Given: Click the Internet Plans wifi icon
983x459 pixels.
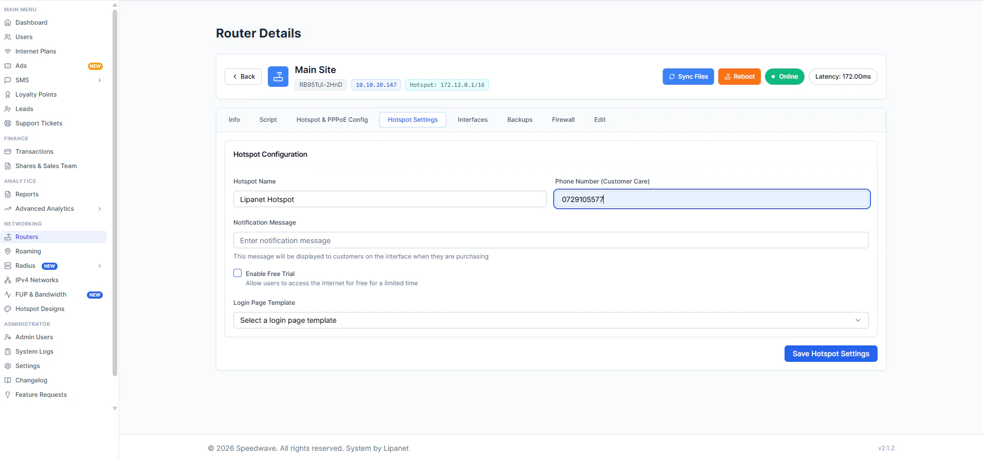Looking at the screenshot, I should [x=8, y=51].
